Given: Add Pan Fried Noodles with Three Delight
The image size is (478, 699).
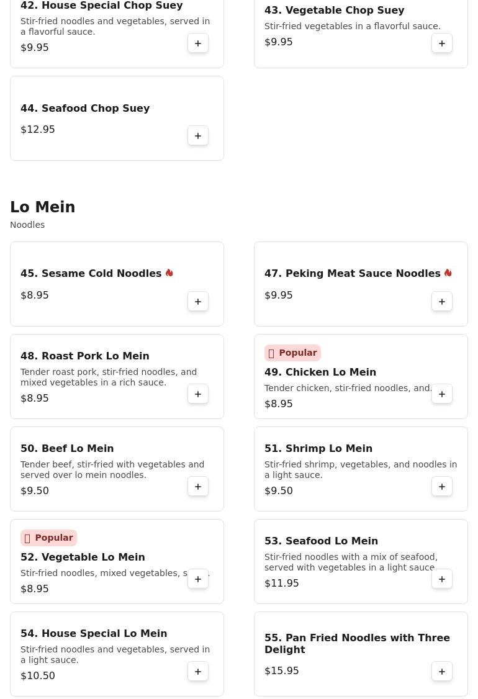Looking at the screenshot, I should [442, 671].
